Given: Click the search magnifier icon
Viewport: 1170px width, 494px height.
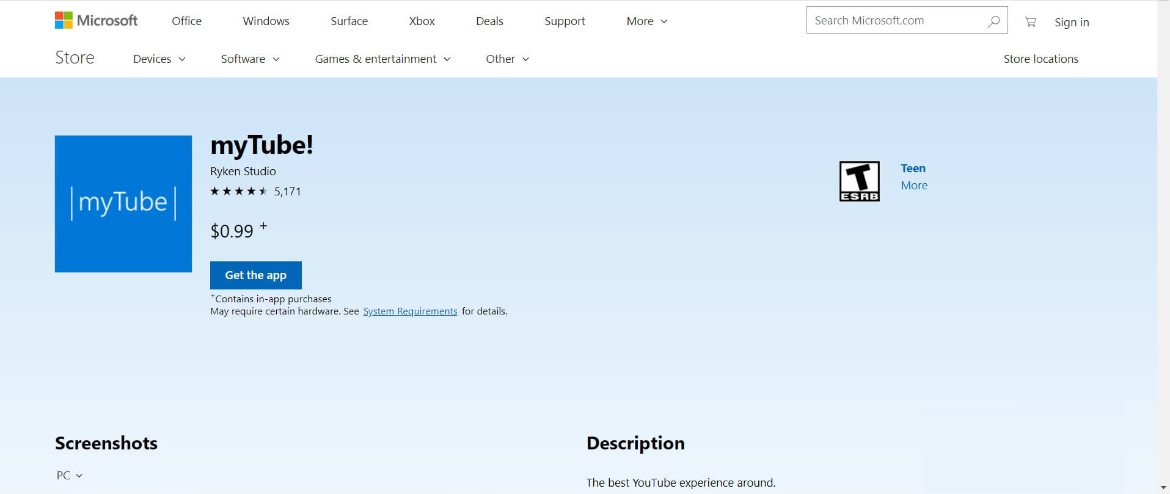Looking at the screenshot, I should pyautogui.click(x=993, y=21).
